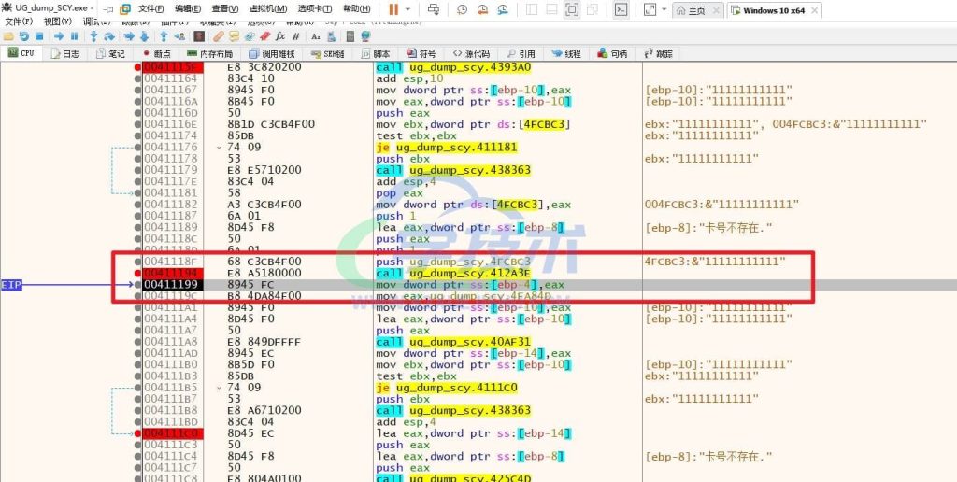Toggle breakpoint dot at address 004111C0
The width and height of the screenshot is (957, 482).
138,434
